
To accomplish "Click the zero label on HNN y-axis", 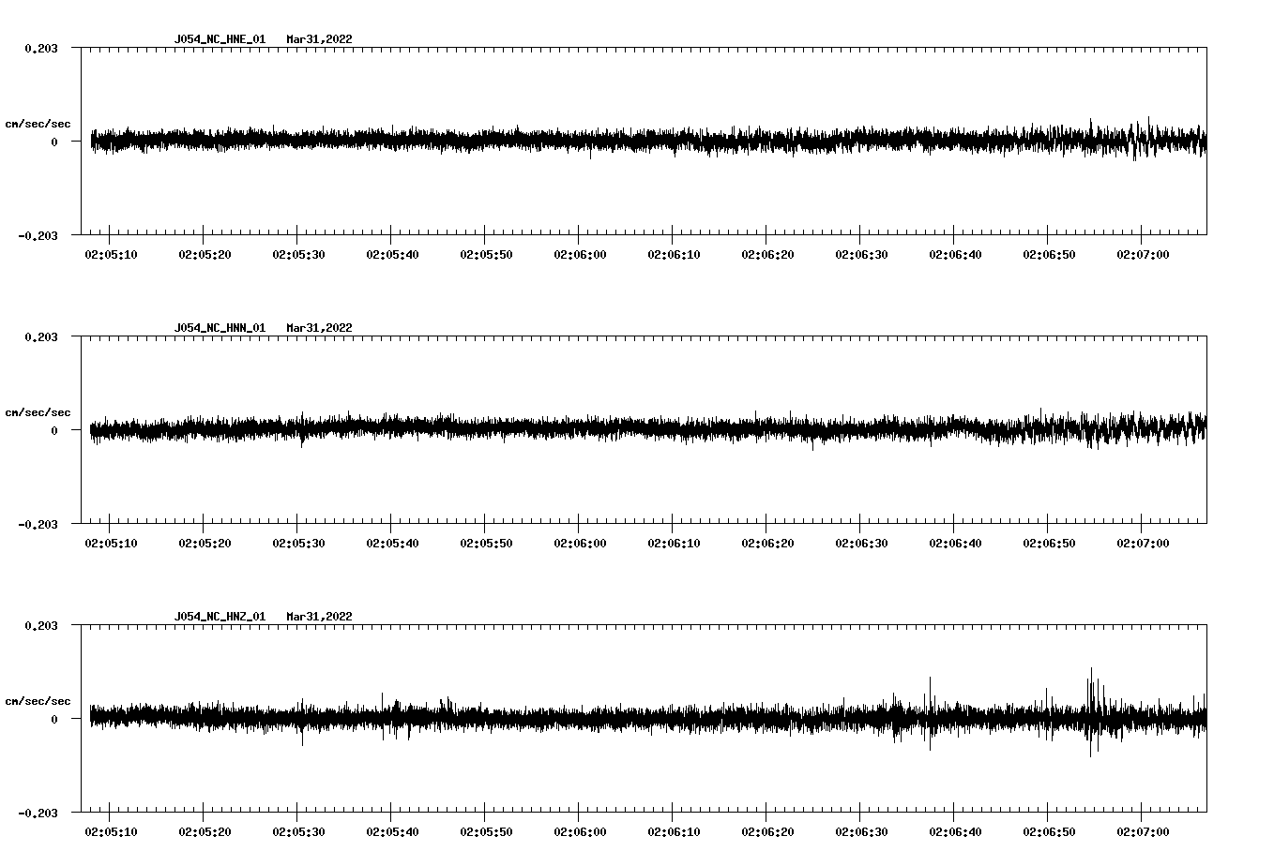I will [x=54, y=430].
